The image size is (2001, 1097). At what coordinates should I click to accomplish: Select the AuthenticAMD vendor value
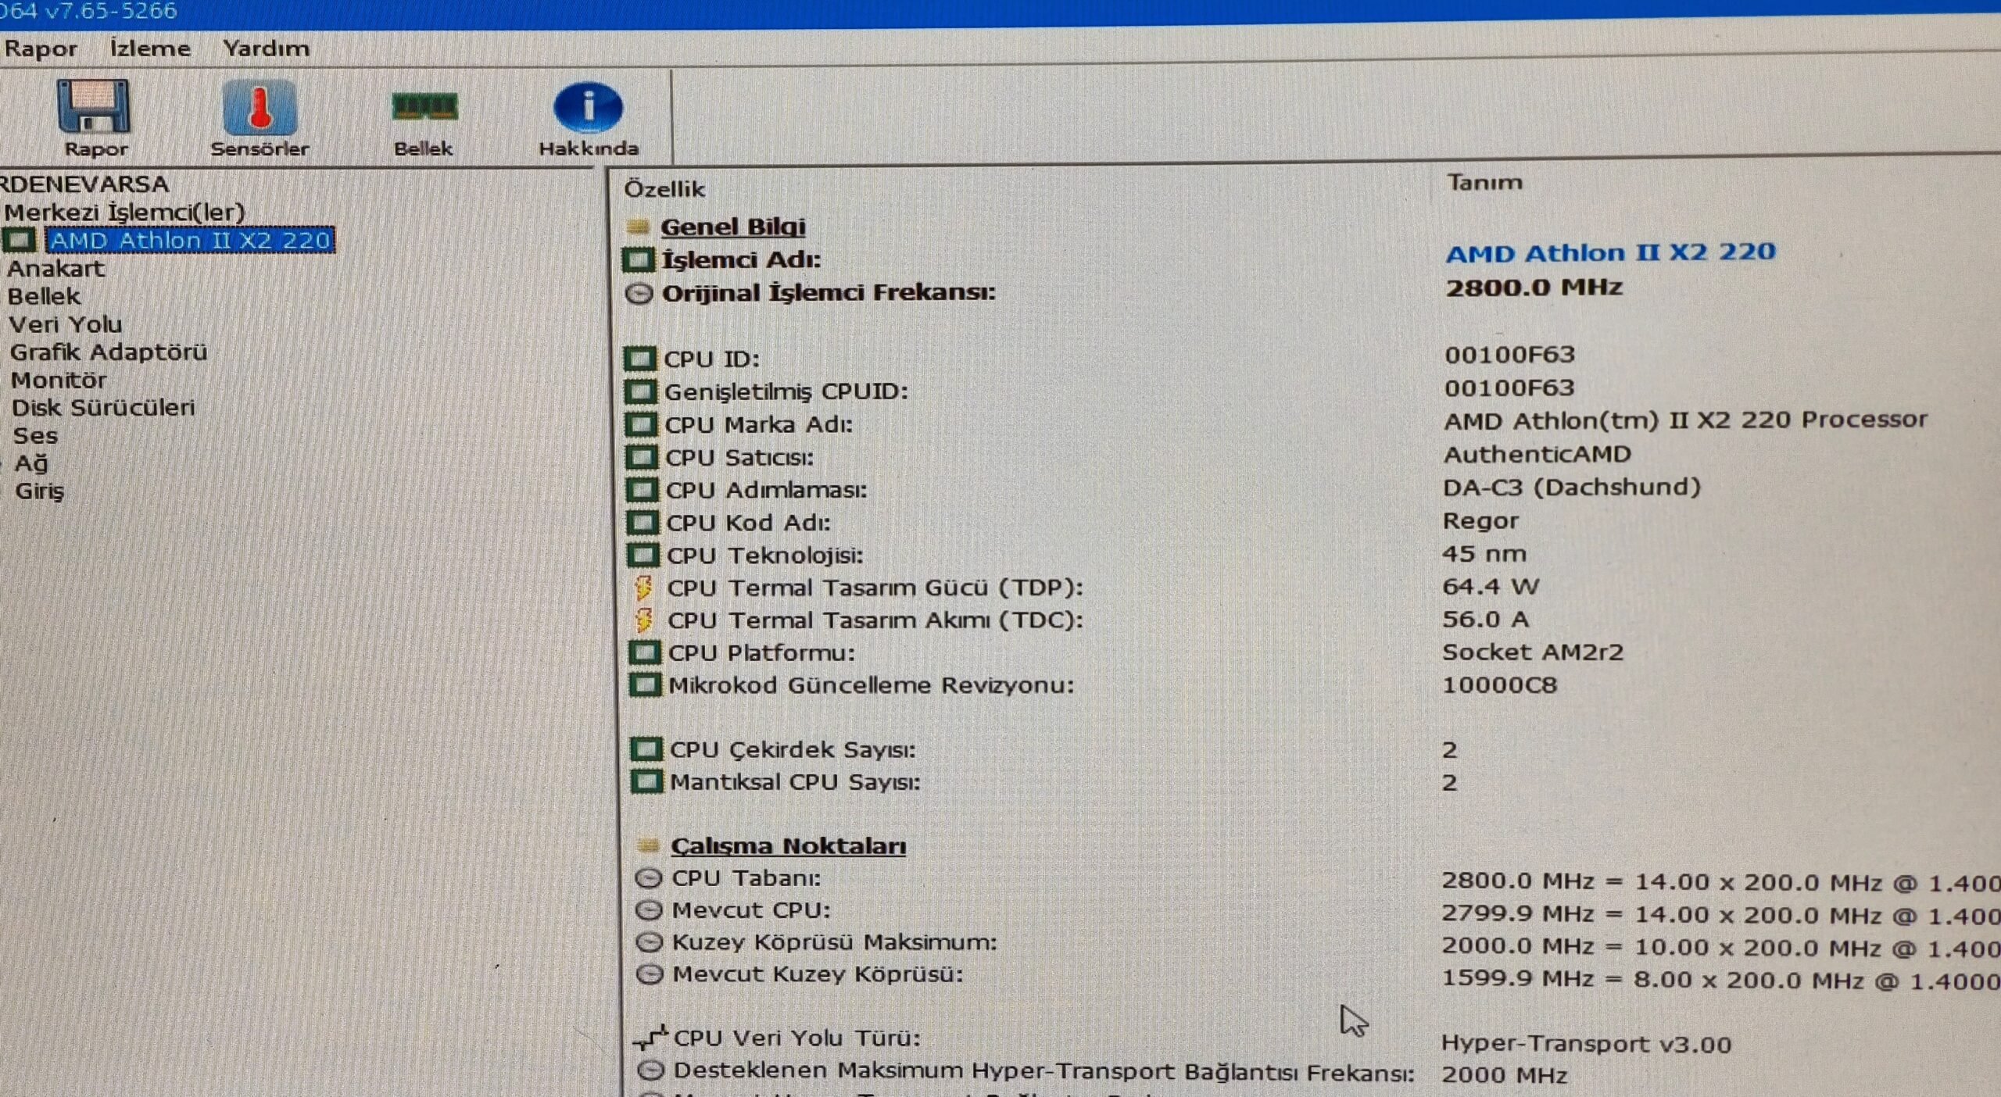point(1537,454)
